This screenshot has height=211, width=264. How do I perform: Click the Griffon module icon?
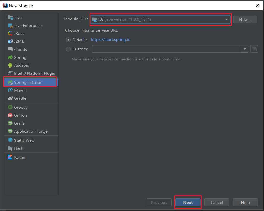[10, 115]
